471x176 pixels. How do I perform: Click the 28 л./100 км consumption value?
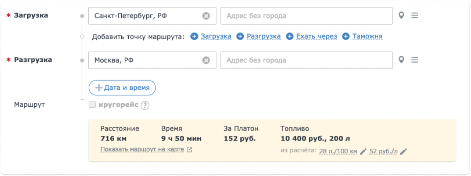tap(337, 151)
